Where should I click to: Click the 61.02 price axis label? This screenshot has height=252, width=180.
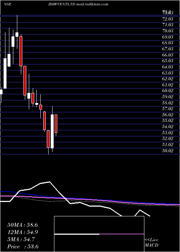tap(168, 85)
